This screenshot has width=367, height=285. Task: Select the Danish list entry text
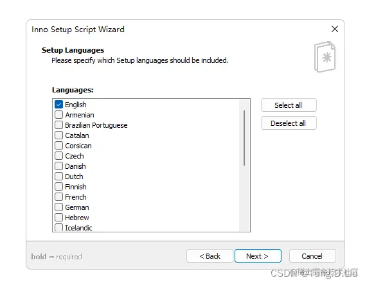tap(75, 166)
